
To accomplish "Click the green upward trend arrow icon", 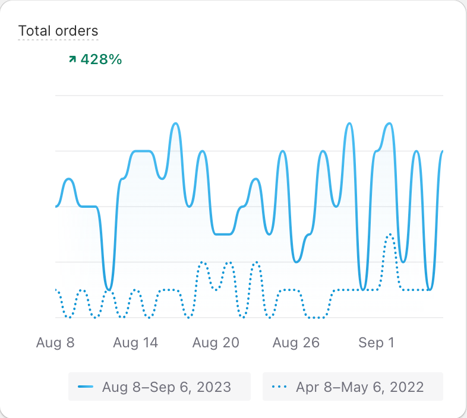I will pyautogui.click(x=72, y=59).
